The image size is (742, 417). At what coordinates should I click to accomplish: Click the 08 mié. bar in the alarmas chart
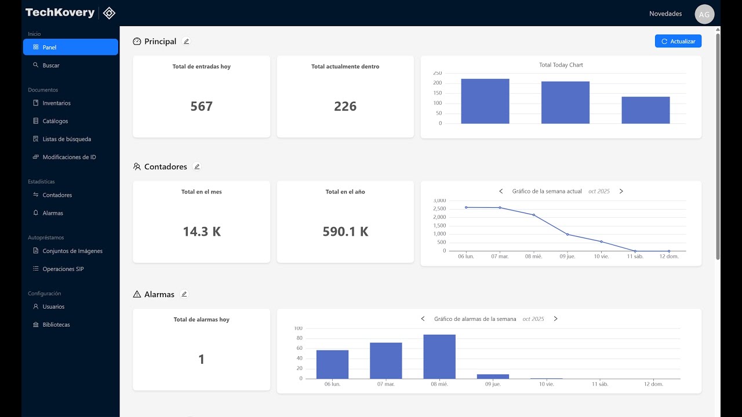pyautogui.click(x=439, y=357)
